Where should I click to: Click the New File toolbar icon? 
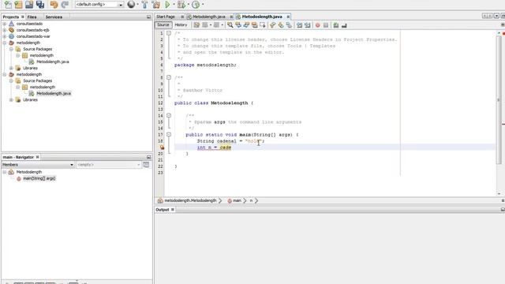click(8, 5)
